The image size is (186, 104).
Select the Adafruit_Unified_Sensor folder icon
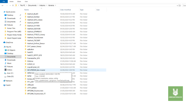coord(26,43)
